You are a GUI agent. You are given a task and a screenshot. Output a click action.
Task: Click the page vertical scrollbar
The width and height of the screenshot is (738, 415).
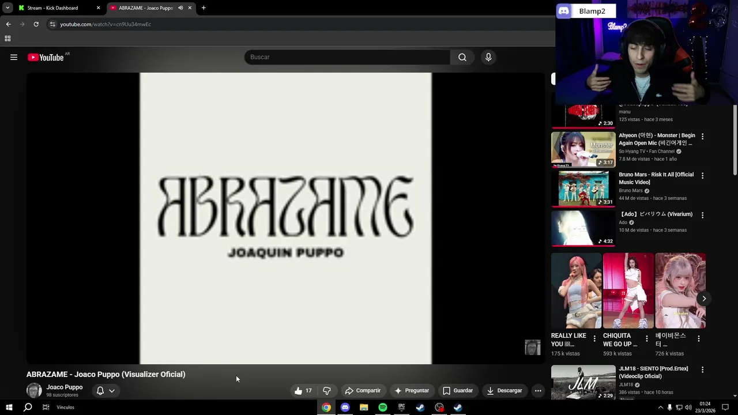click(x=735, y=139)
